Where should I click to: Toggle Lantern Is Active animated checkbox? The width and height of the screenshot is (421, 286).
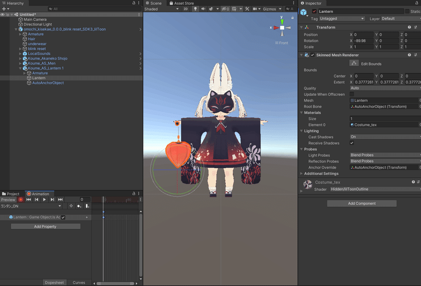point(63,217)
